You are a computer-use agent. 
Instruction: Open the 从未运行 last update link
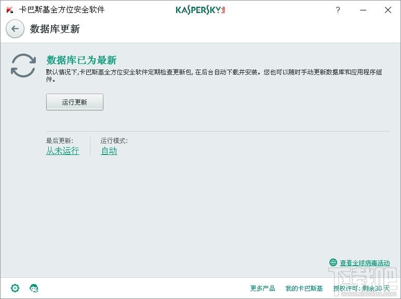(x=63, y=151)
